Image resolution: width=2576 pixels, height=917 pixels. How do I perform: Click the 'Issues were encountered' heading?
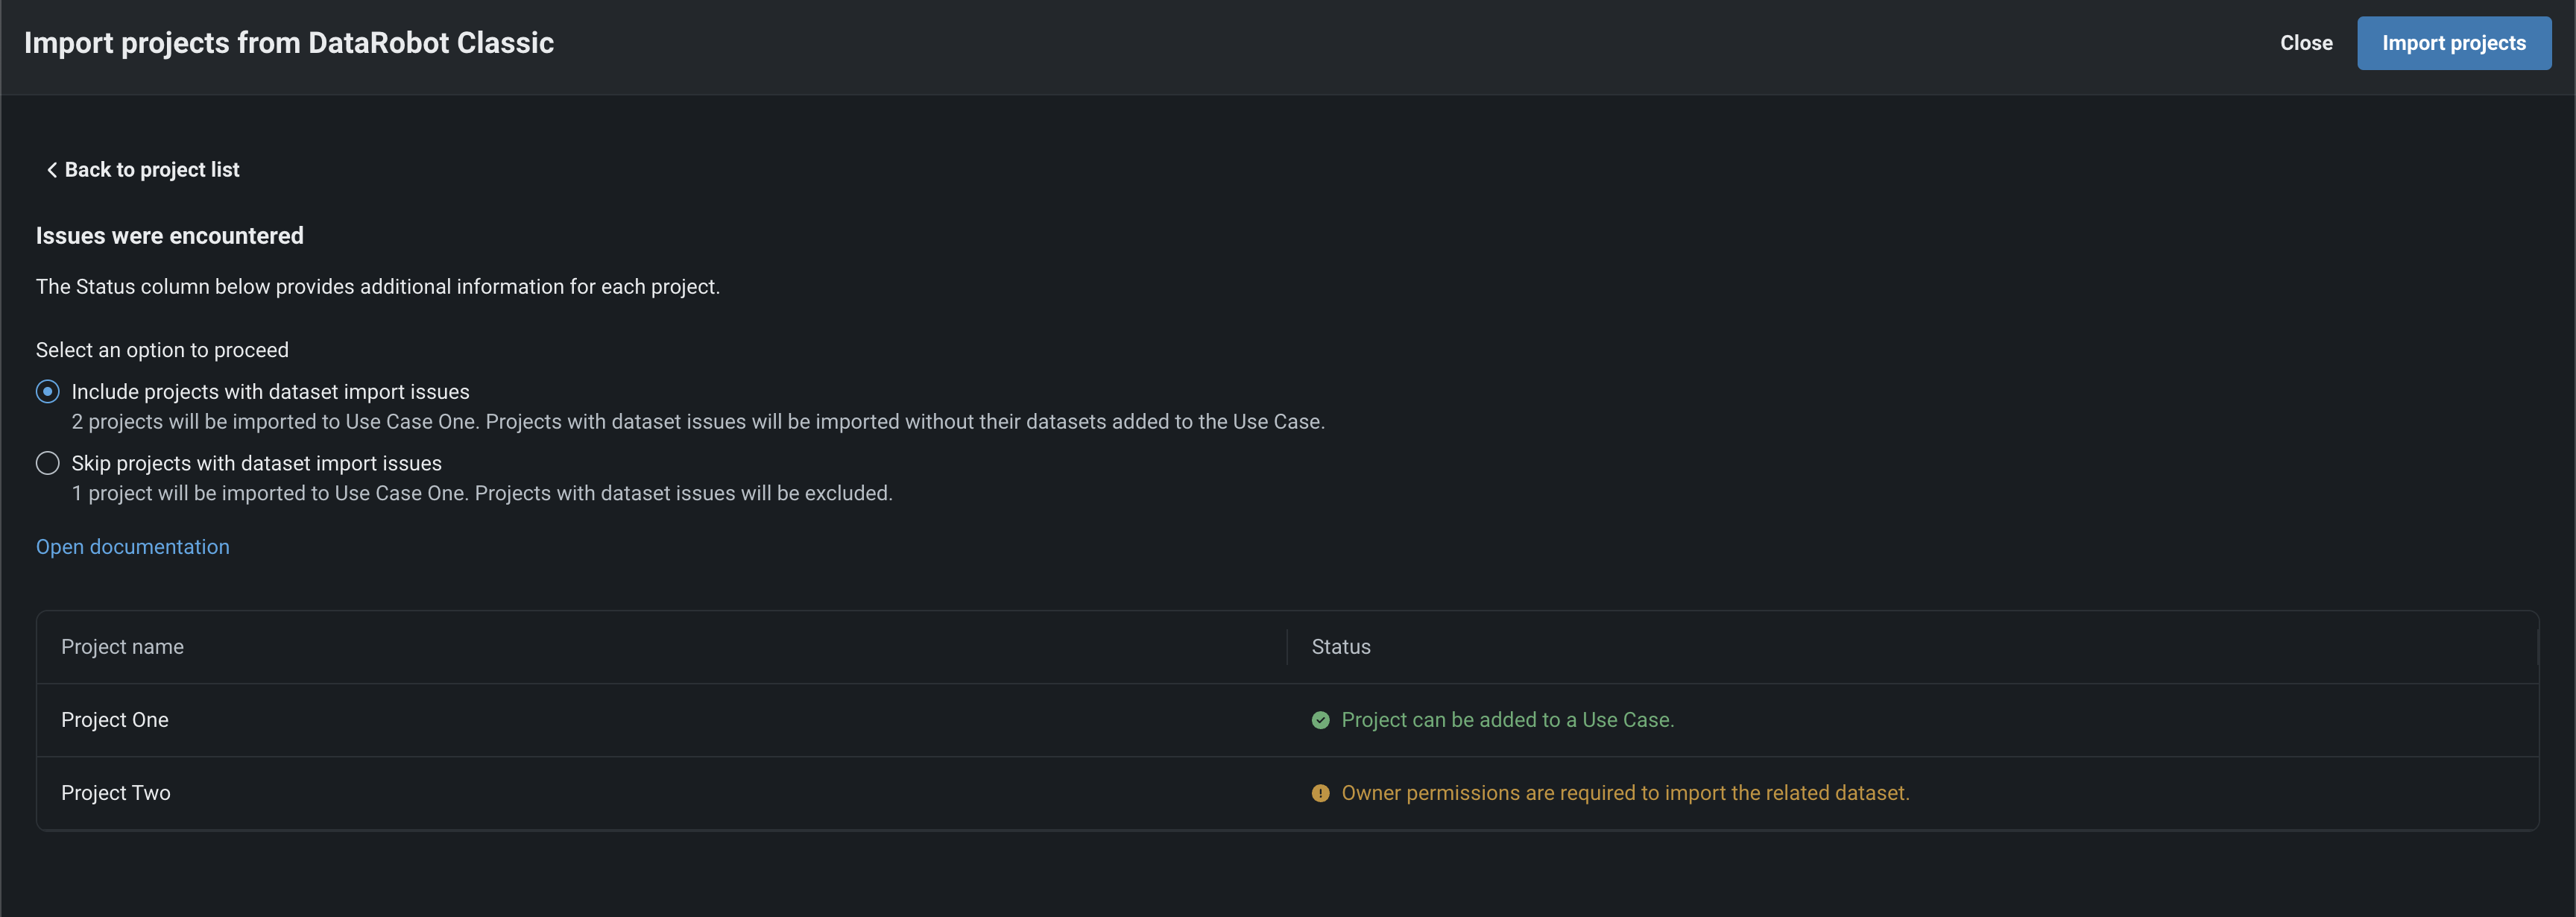pos(170,236)
